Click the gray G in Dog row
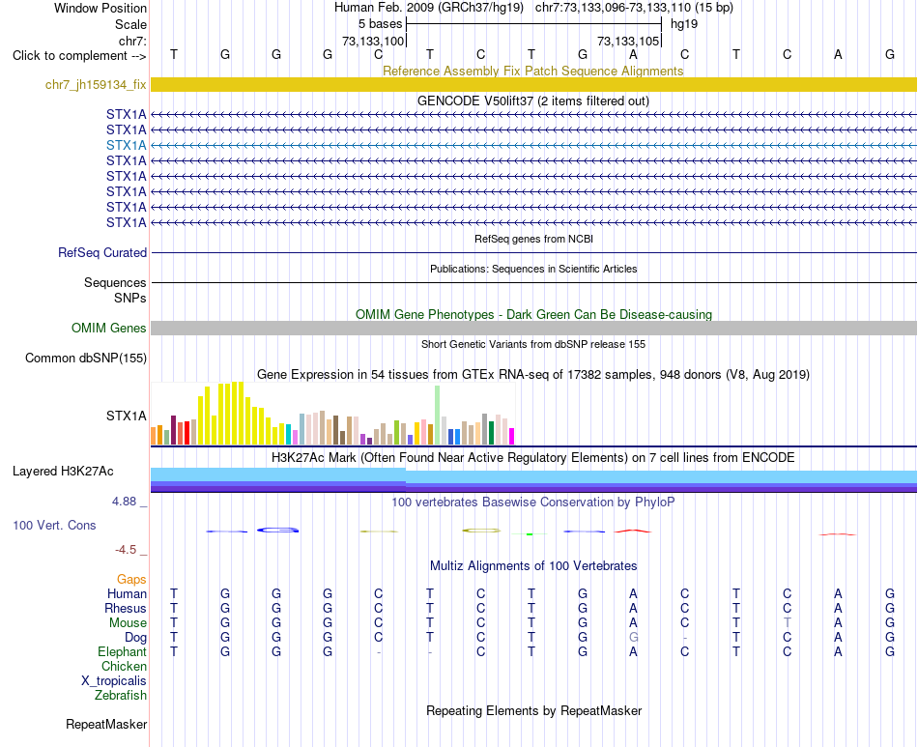This screenshot has height=747, width=918. (x=633, y=638)
